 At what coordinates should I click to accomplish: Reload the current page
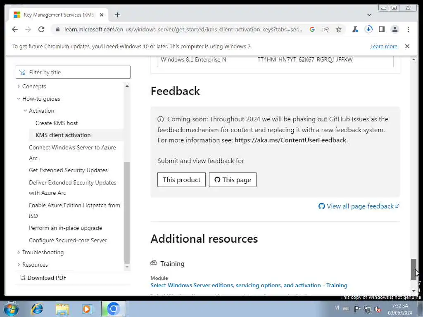41,29
